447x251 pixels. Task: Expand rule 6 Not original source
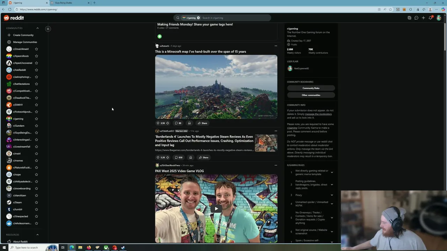[x=332, y=231]
